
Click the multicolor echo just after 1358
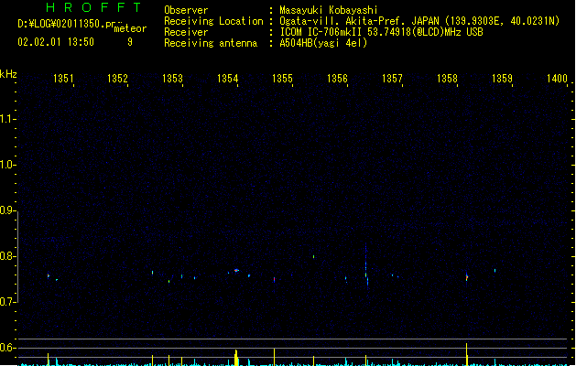tap(467, 277)
